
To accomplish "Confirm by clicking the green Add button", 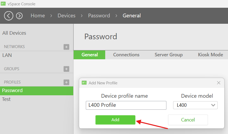I will pyautogui.click(x=115, y=120).
